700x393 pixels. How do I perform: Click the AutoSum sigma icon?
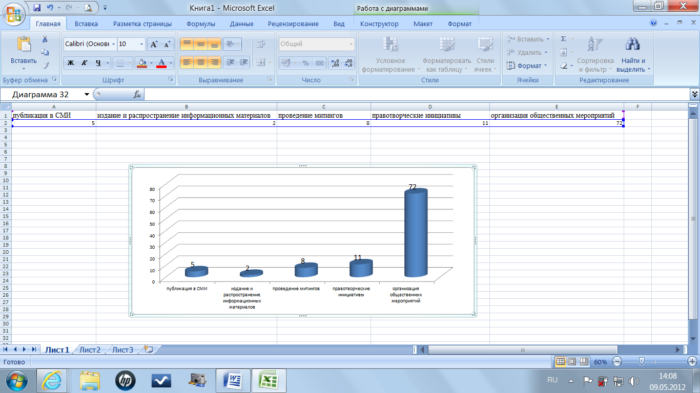tap(564, 39)
